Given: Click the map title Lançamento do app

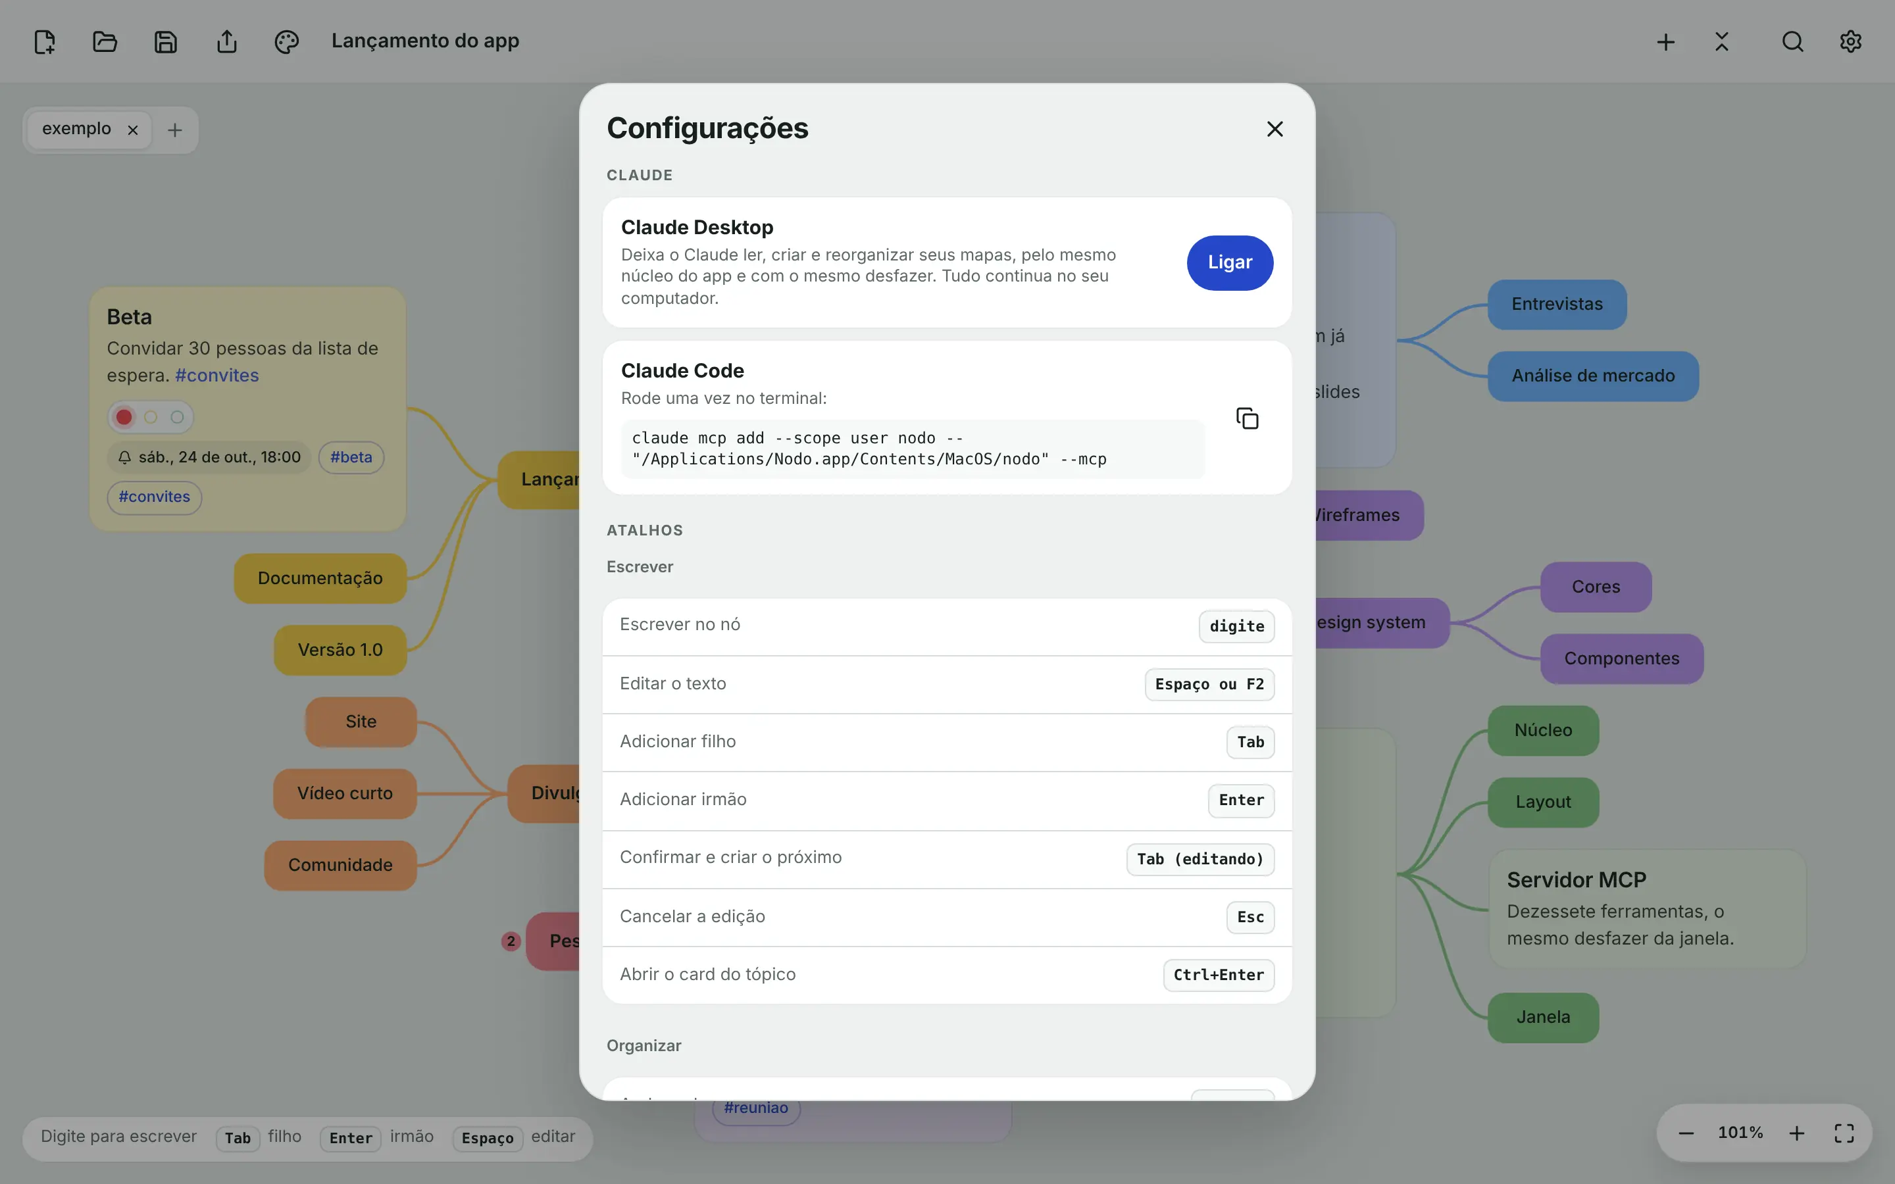Looking at the screenshot, I should click(x=425, y=41).
